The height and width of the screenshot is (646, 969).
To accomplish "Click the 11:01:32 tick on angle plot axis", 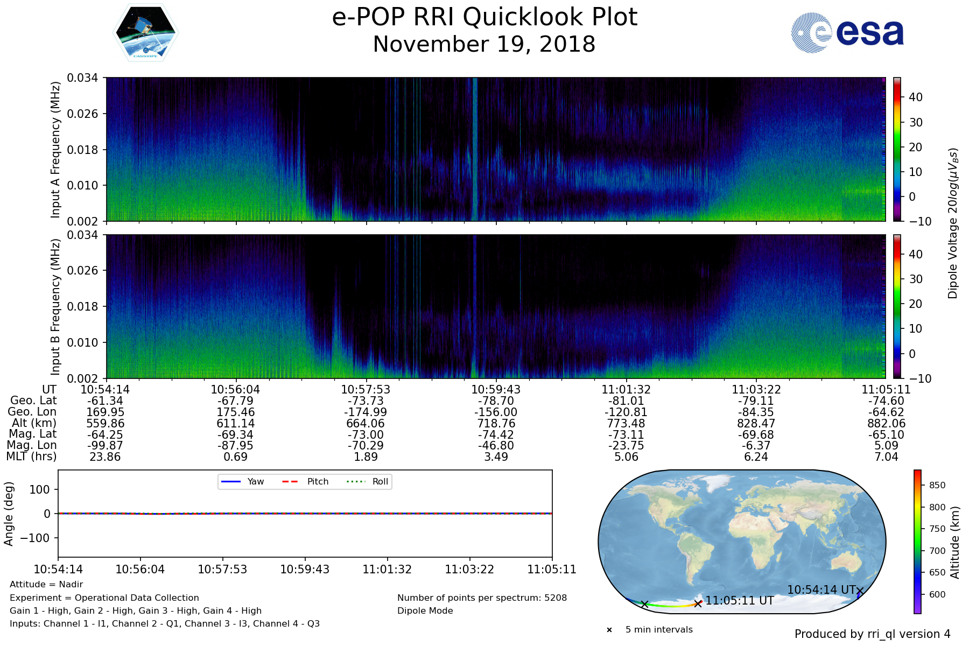I will coord(387,570).
